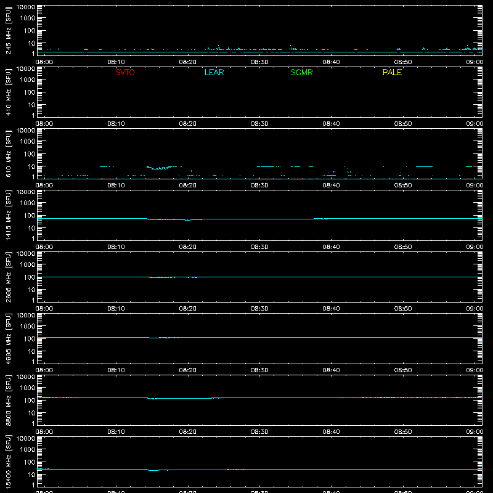This screenshot has height=493, width=493.
Task: Click 08:50 label below the 245 MHz plot
Action: pos(403,62)
